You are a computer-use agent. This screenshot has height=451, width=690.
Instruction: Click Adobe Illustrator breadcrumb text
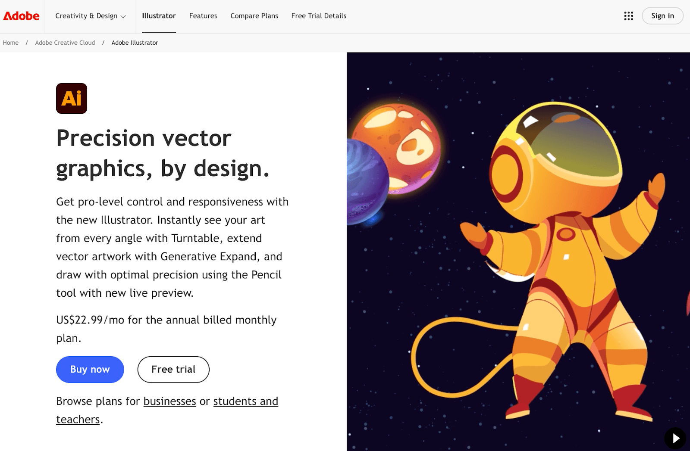(135, 43)
